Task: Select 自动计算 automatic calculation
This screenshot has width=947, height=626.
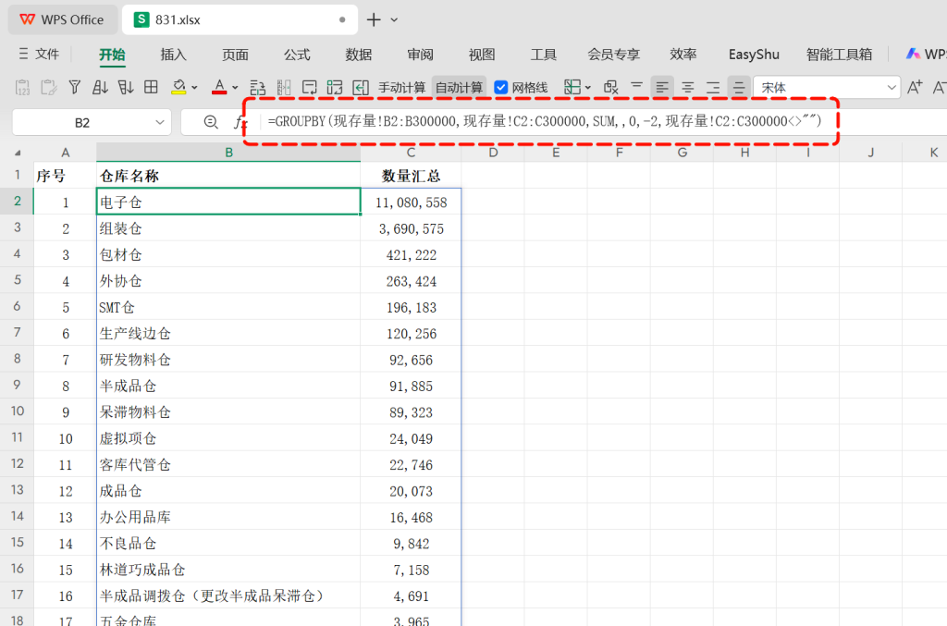Action: tap(459, 88)
